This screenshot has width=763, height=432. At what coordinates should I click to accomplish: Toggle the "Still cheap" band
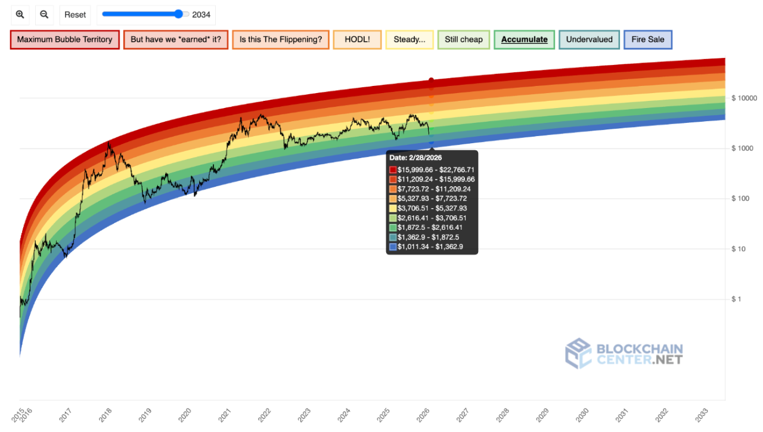(463, 39)
